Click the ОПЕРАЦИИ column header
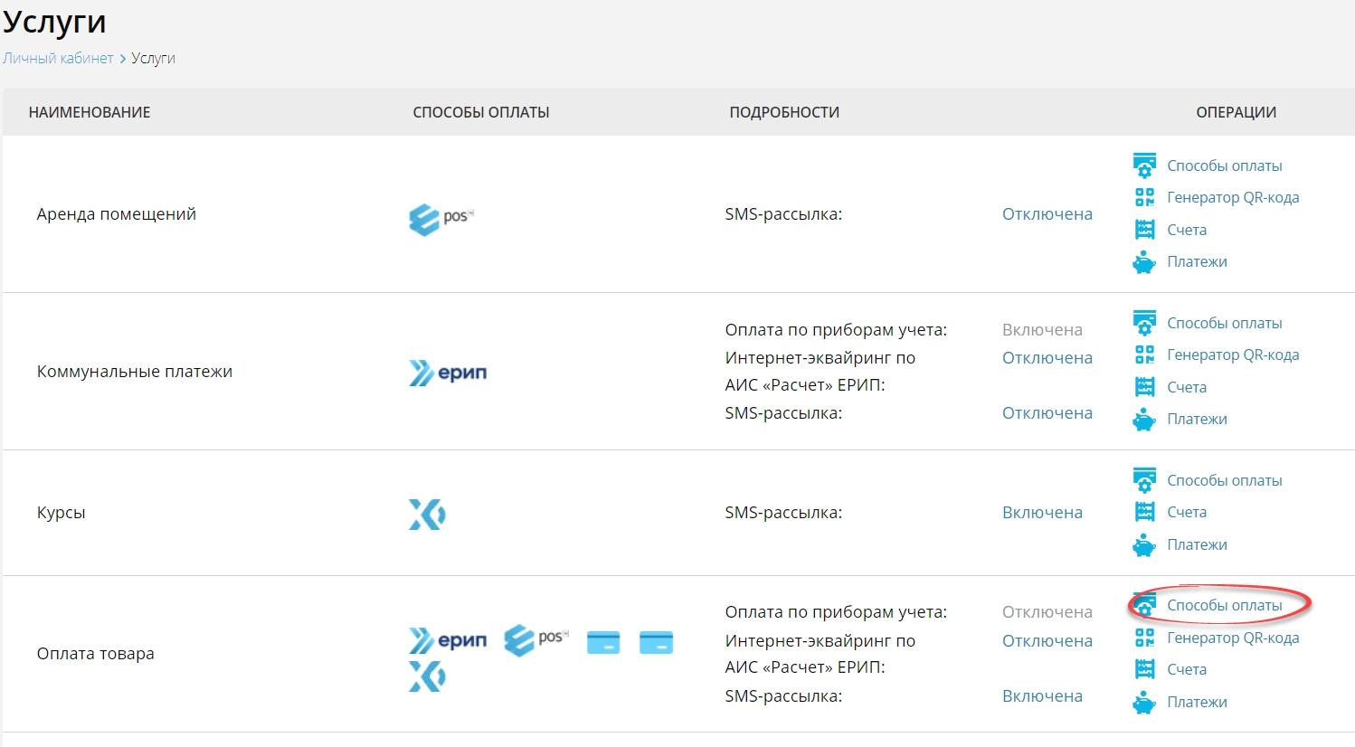Screen dimensions: 1355x747 coord(1237,112)
